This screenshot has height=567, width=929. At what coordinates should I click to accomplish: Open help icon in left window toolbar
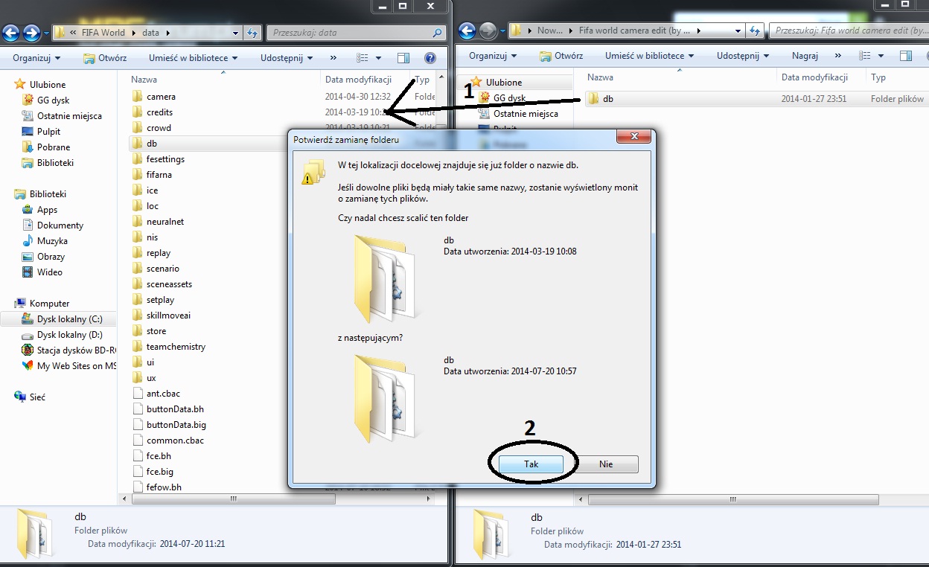(430, 57)
